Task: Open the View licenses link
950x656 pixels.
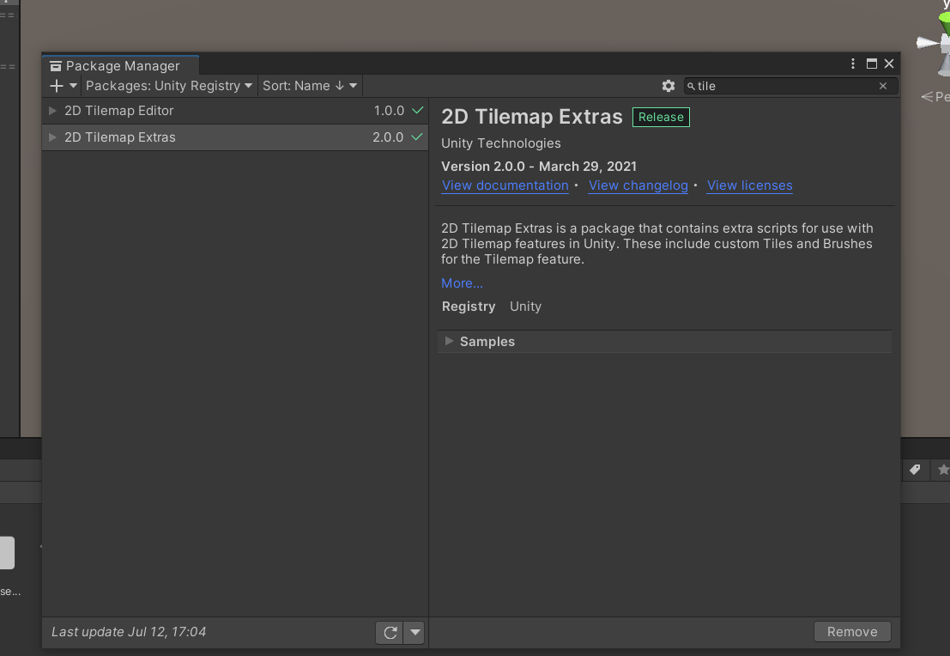Action: pyautogui.click(x=749, y=185)
